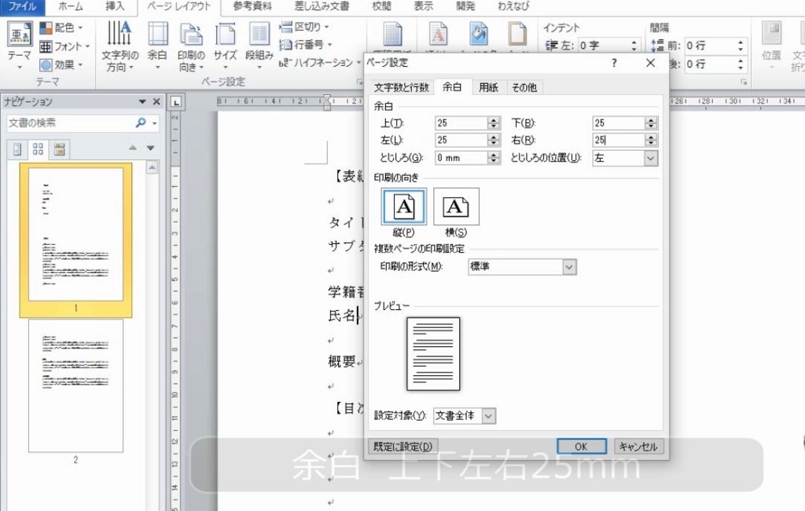Open the navigation pane options arrow
The width and height of the screenshot is (805, 511).
(x=142, y=101)
